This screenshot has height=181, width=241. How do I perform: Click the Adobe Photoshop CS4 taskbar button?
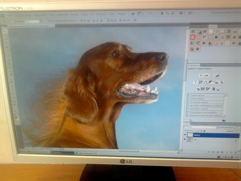pyautogui.click(x=86, y=153)
